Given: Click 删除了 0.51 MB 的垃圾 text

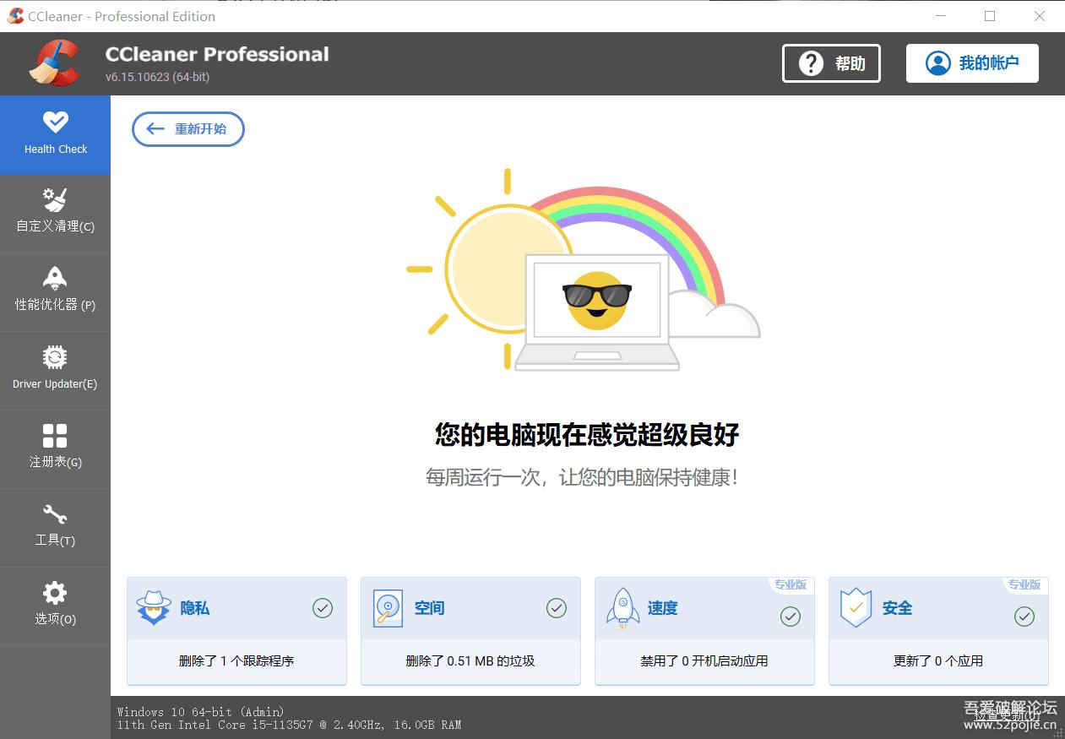Looking at the screenshot, I should (470, 661).
